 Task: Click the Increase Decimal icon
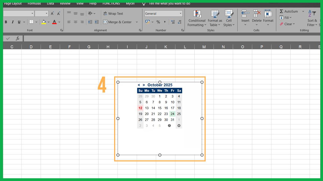click(x=173, y=22)
